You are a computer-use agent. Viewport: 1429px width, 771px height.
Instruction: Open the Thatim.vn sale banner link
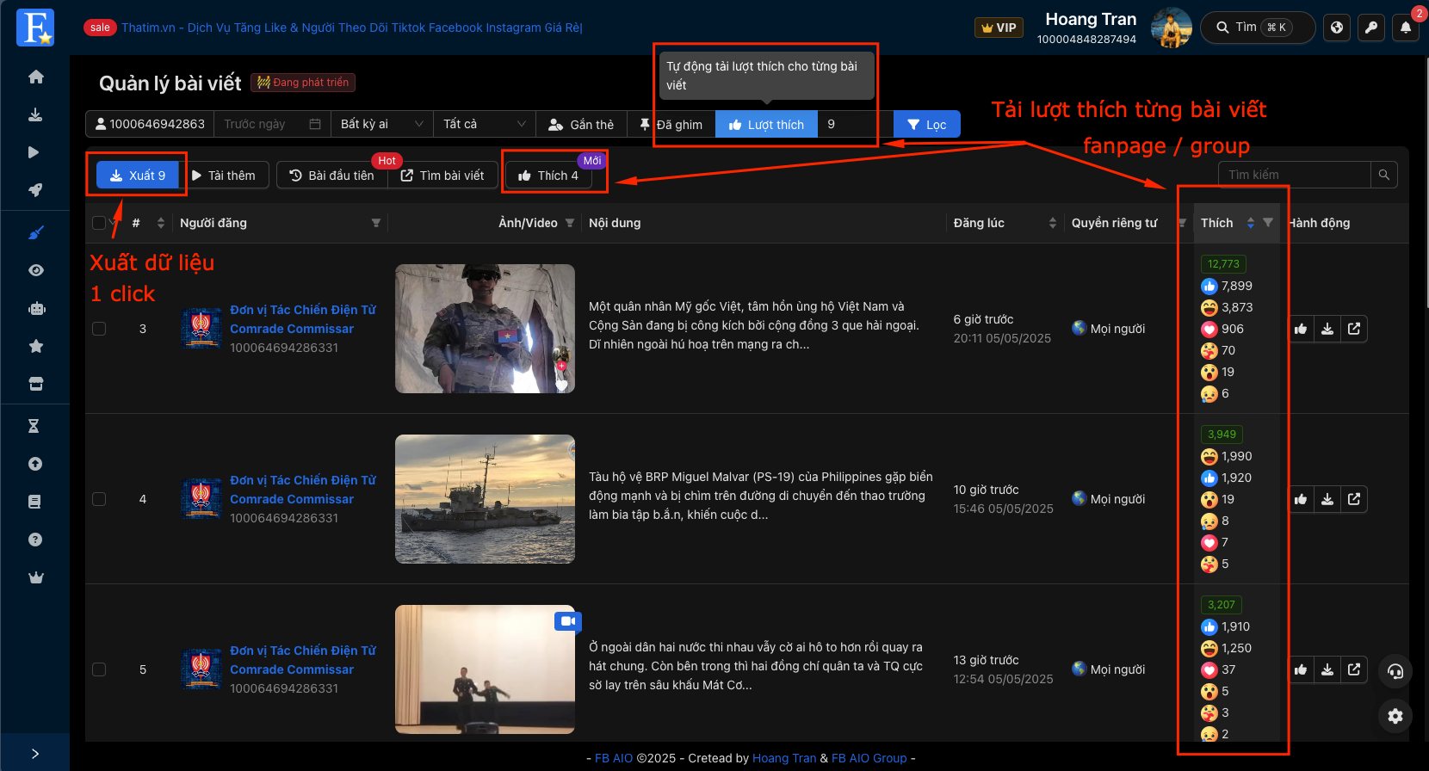[352, 28]
